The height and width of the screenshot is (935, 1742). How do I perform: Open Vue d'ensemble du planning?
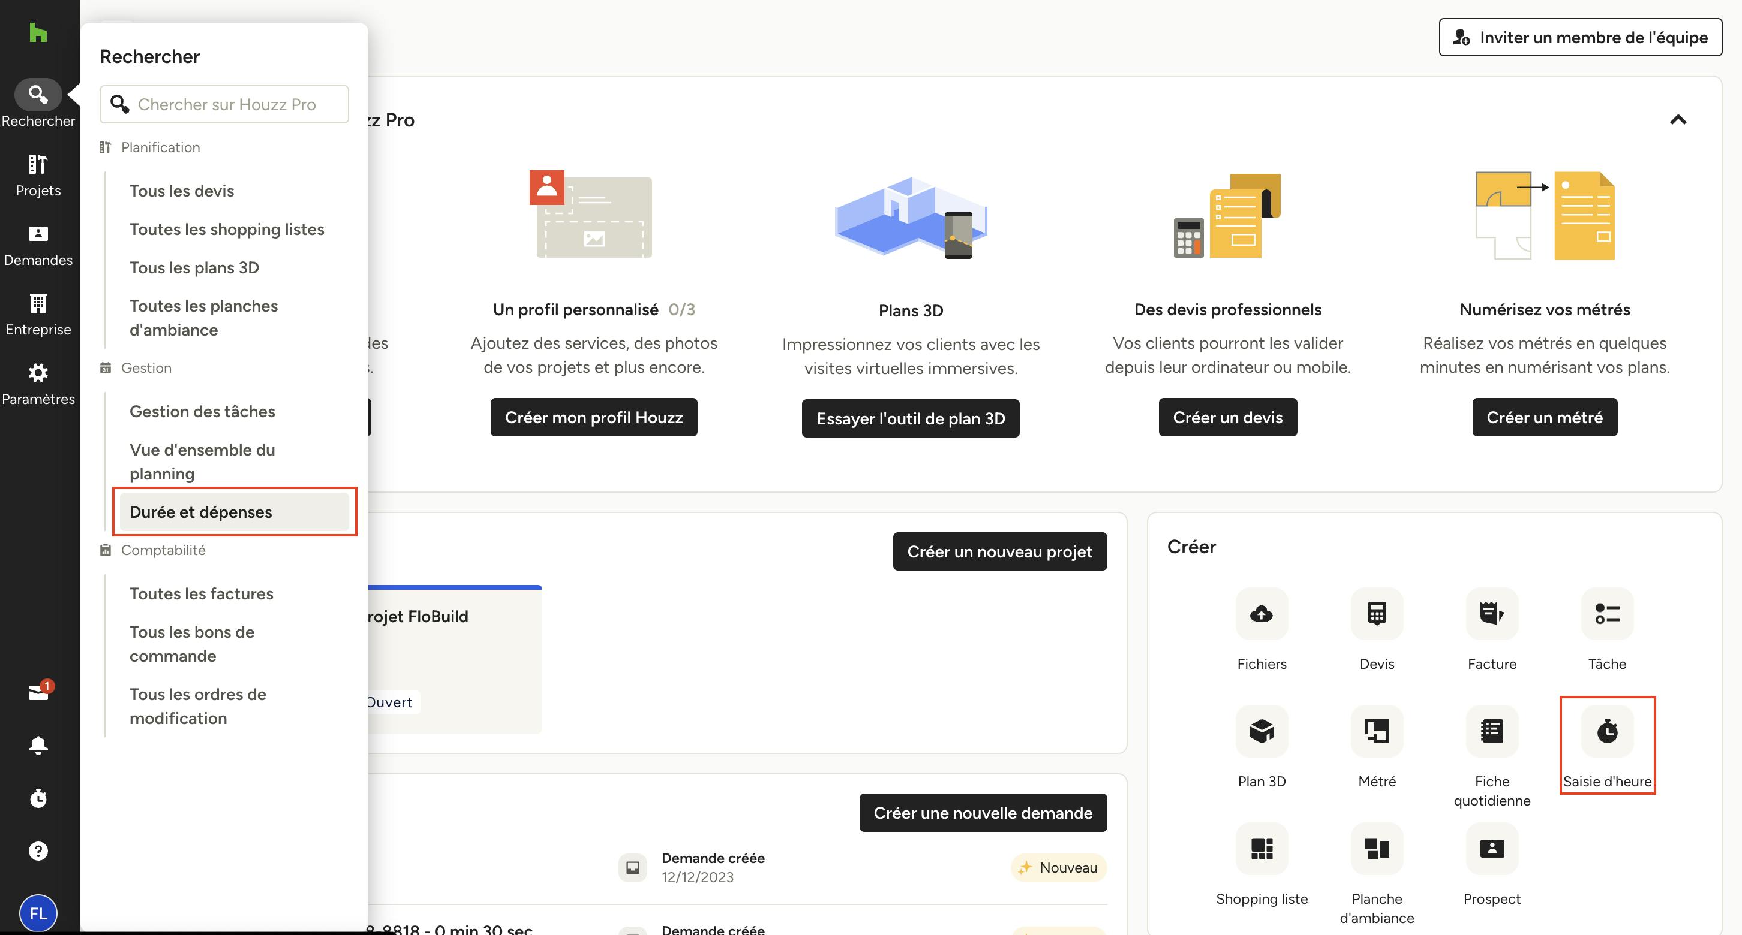[x=202, y=462]
